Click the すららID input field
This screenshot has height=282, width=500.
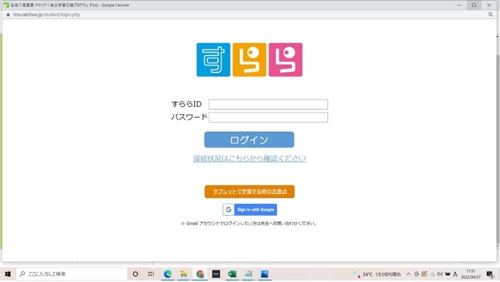(268, 104)
